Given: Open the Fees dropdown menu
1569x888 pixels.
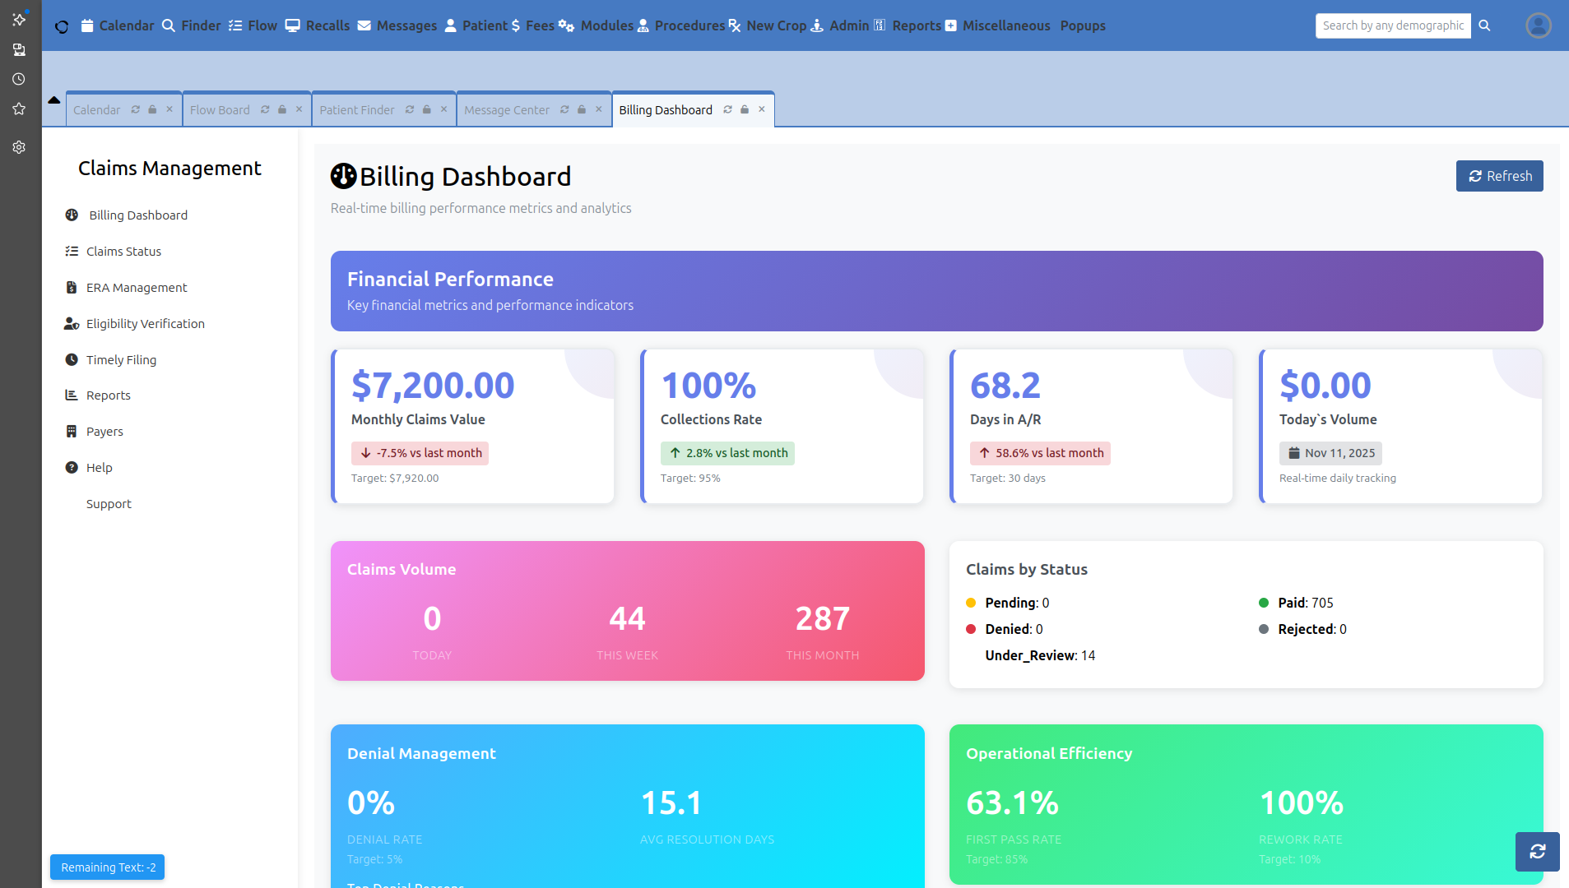Looking at the screenshot, I should (x=532, y=25).
